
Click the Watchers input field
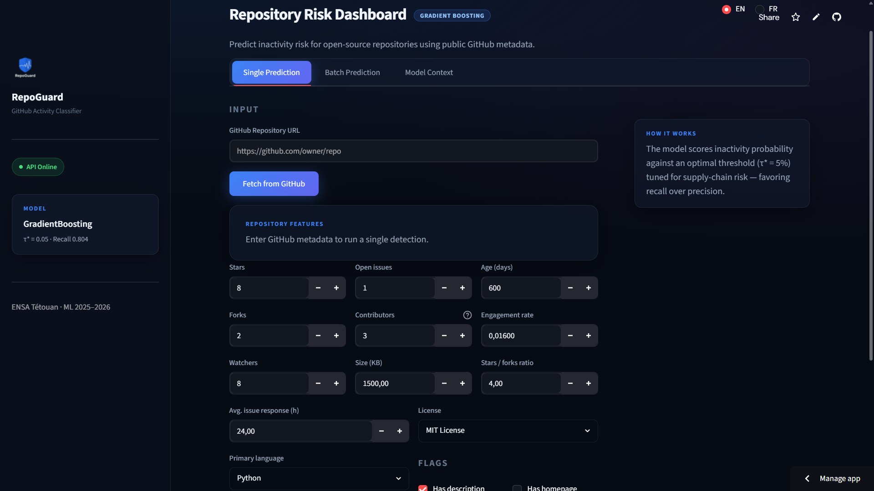[269, 383]
